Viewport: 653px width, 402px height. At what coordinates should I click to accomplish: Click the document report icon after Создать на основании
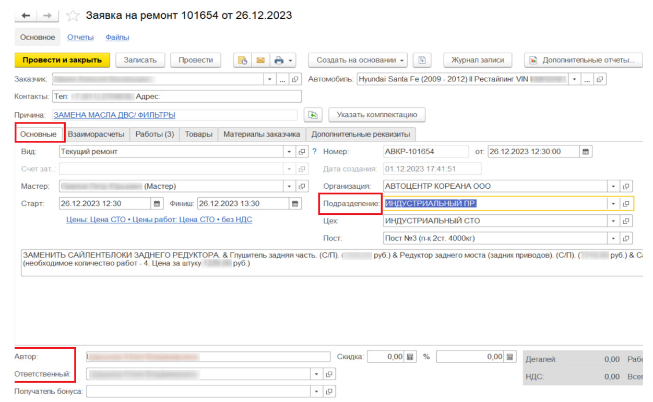(422, 60)
